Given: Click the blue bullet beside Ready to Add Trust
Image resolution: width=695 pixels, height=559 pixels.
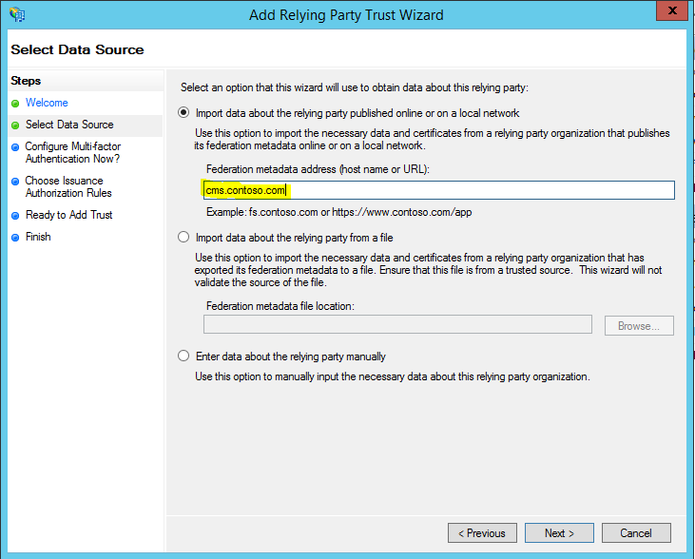Looking at the screenshot, I should pyautogui.click(x=15, y=216).
